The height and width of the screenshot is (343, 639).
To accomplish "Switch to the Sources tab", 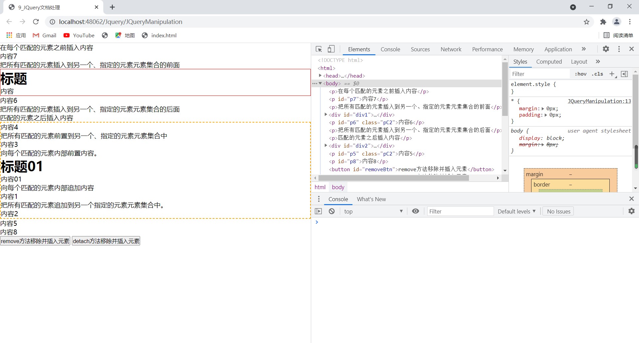I will (x=420, y=49).
